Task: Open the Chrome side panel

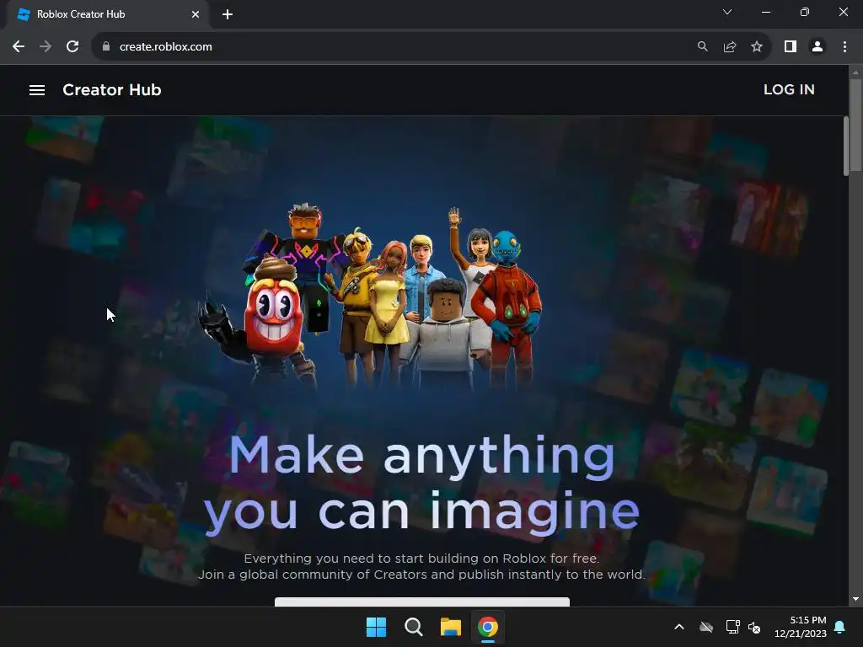Action: click(791, 47)
